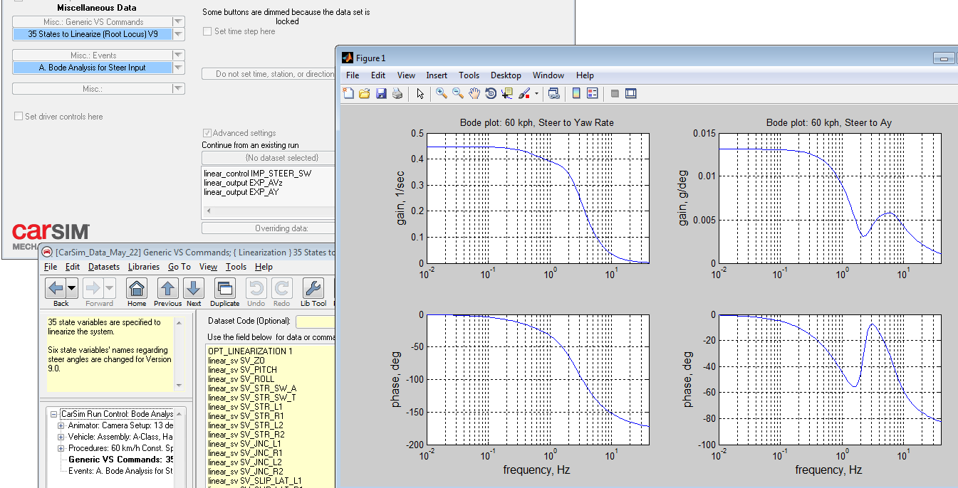This screenshot has height=488, width=958.
Task: Open File menu in Figure 1
Action: (353, 75)
